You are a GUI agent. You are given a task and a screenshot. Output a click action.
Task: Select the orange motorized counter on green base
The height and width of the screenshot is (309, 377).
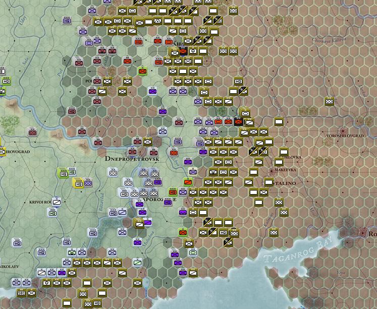(188, 182)
